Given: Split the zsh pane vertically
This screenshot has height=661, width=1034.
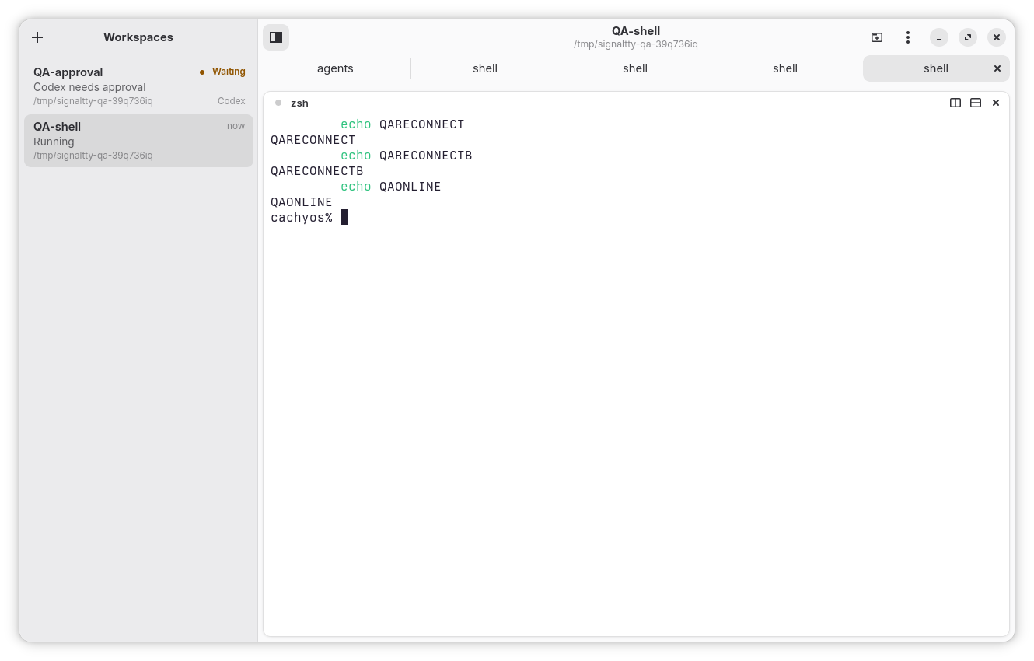Looking at the screenshot, I should [955, 103].
